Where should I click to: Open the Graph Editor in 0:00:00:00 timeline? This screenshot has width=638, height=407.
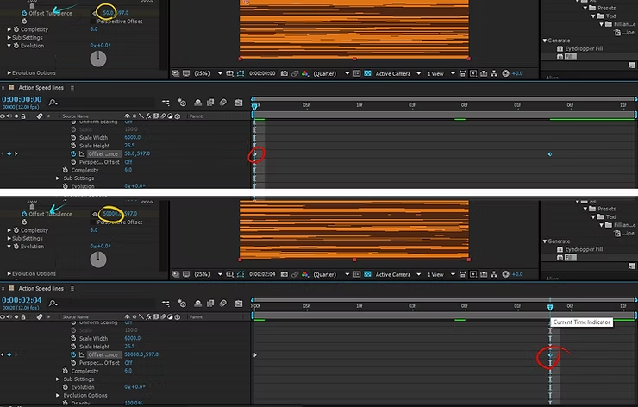click(239, 103)
